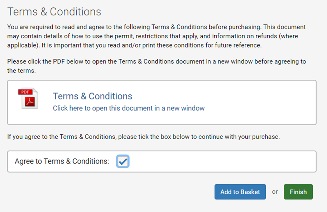
Task: Click the blue checkmark in the agreement box
Action: tap(123, 161)
